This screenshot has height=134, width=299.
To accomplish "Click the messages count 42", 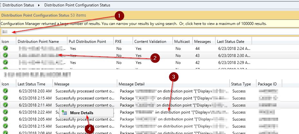I will (197, 62).
